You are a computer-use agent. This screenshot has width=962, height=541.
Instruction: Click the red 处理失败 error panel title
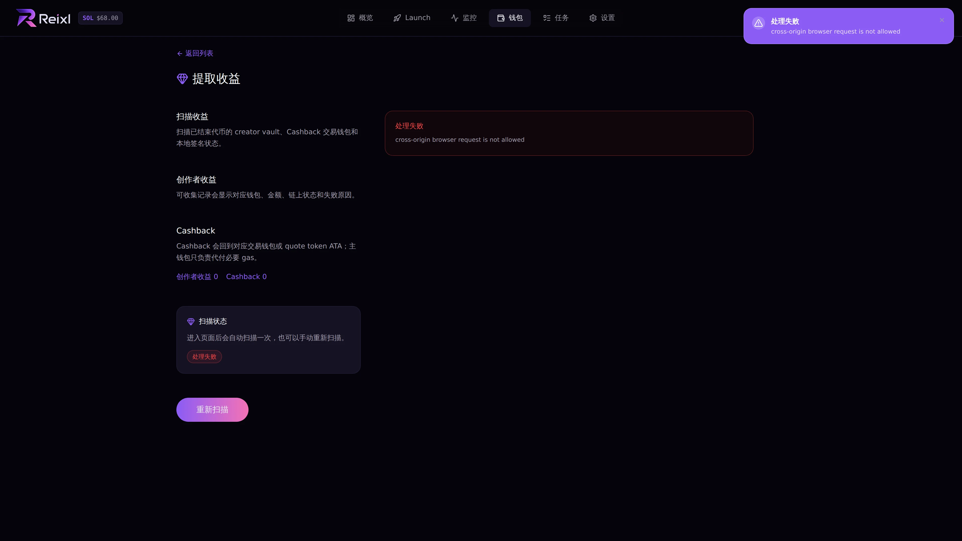(x=409, y=126)
